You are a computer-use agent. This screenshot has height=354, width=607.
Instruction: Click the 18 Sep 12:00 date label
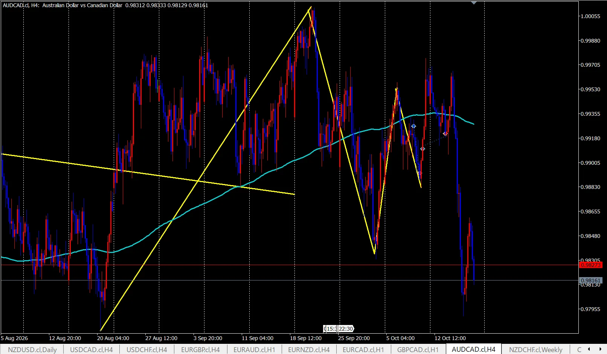[306, 338]
